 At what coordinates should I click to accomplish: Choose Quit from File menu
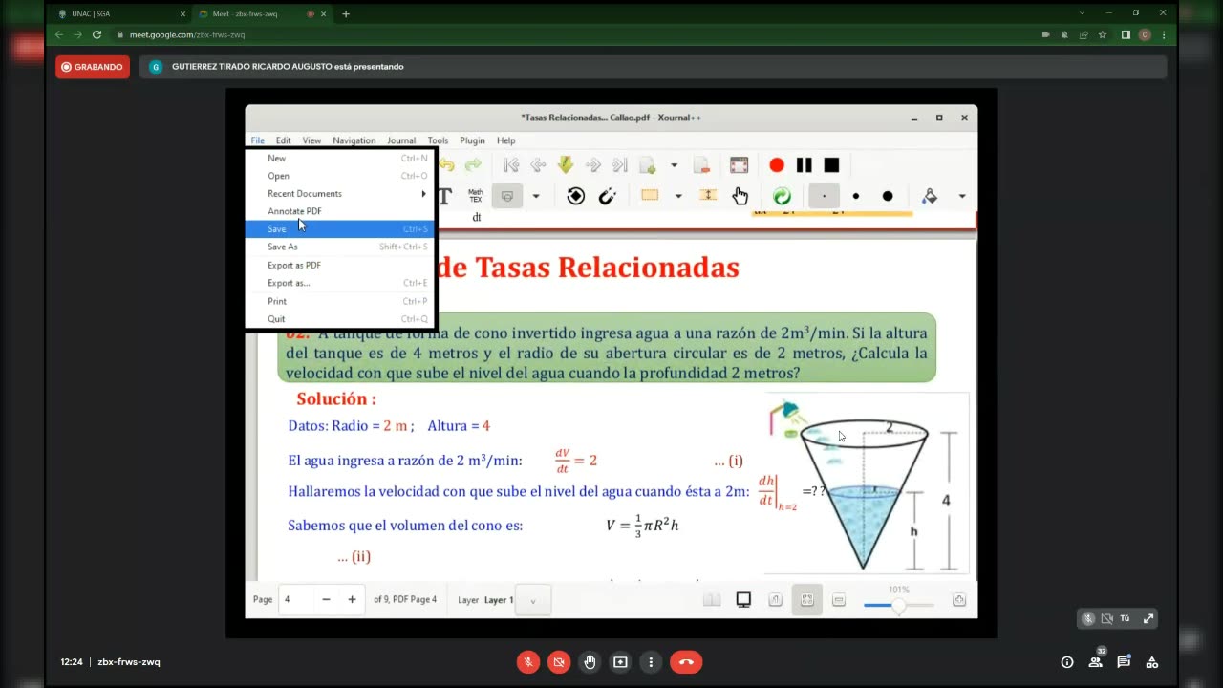coord(339,319)
